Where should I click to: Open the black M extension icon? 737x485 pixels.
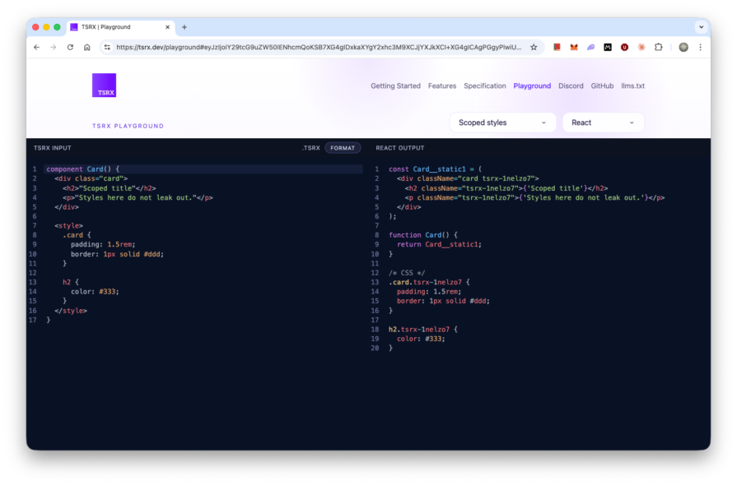point(608,48)
